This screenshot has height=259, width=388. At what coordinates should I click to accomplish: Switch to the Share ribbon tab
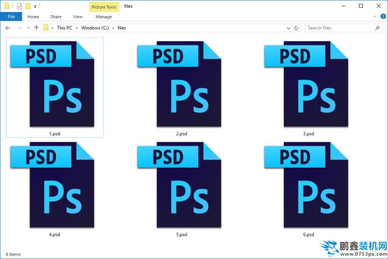tap(56, 16)
